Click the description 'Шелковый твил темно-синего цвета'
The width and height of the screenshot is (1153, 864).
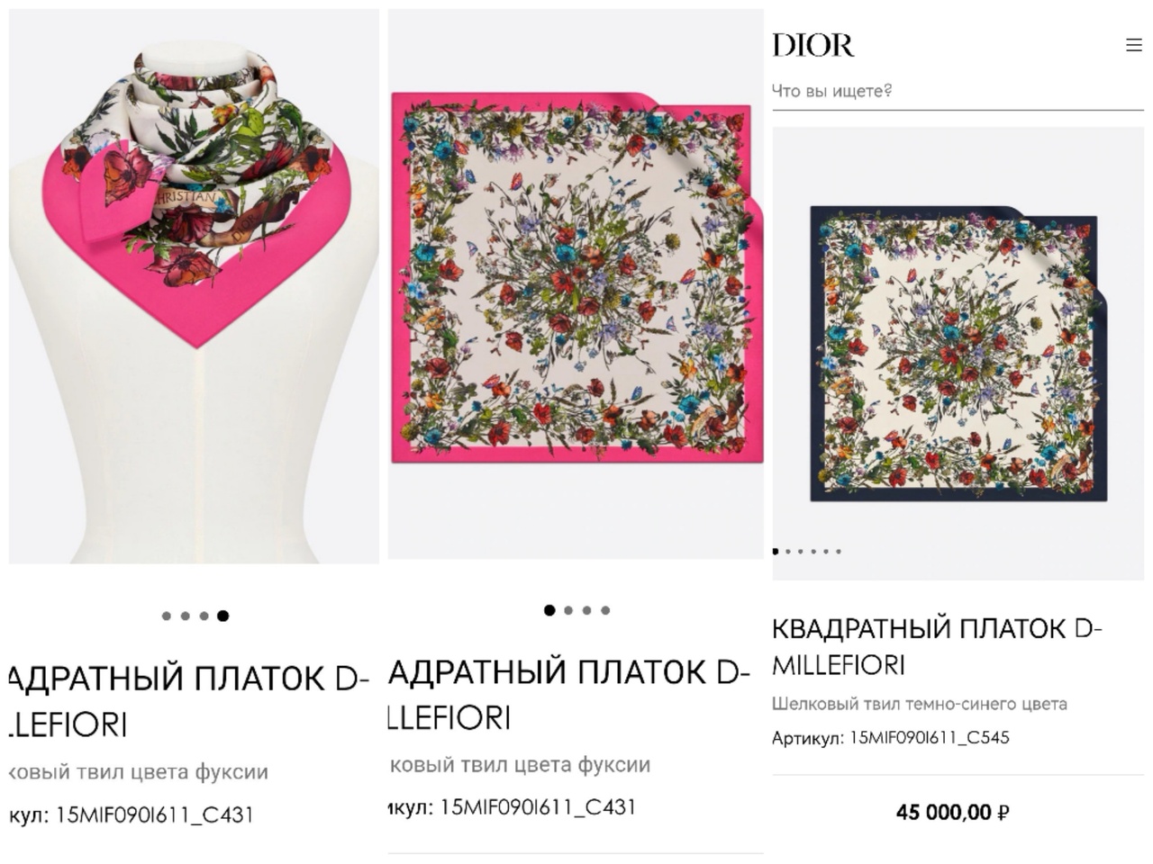920,704
